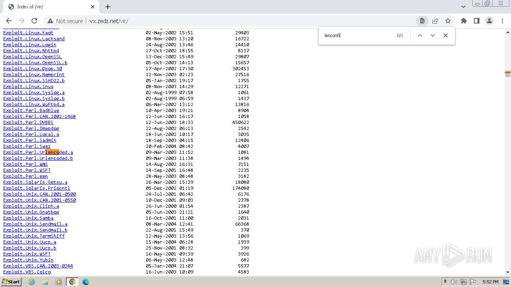Open the Exploit.Unix.Yubin link
Image resolution: width=511 pixels, height=287 pixels.
tap(28, 260)
